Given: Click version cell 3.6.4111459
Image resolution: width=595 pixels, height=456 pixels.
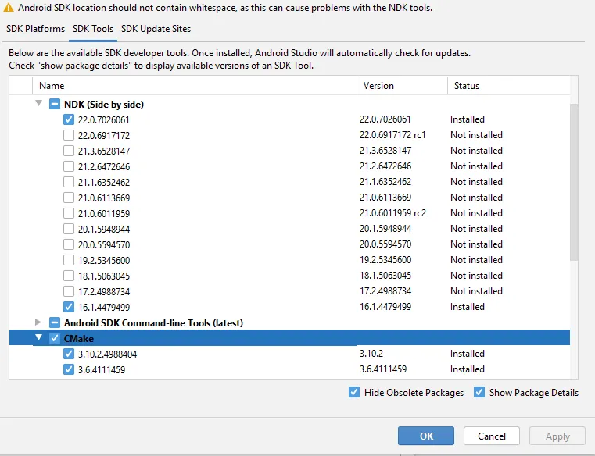Looking at the screenshot, I should click(x=383, y=369).
